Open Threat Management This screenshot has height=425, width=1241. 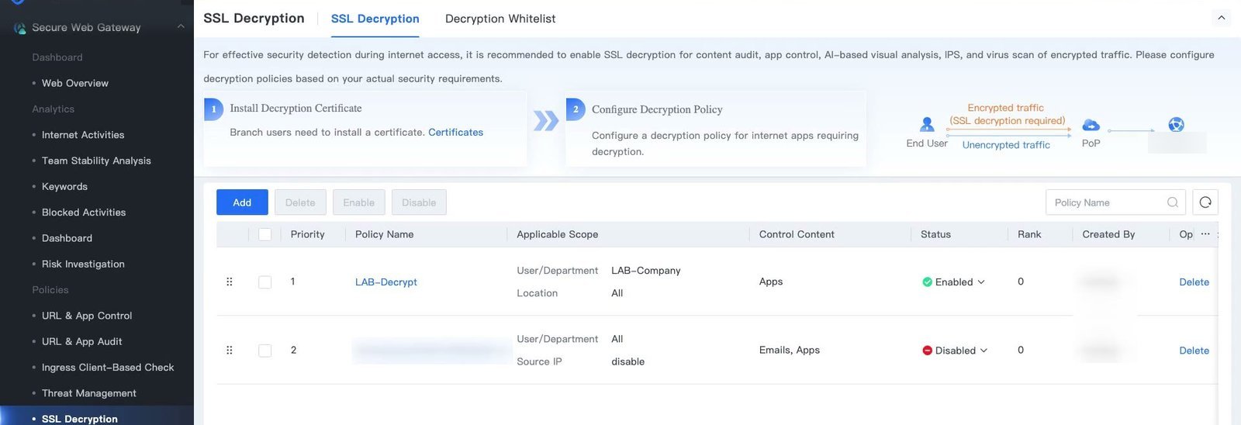click(x=89, y=393)
